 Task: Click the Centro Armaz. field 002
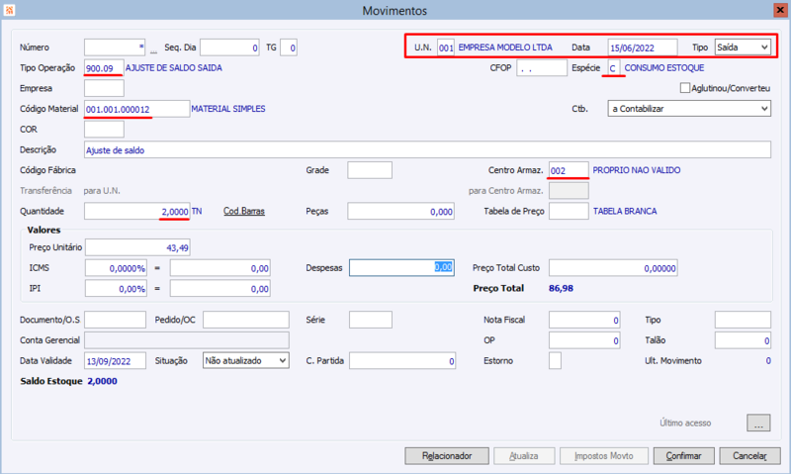click(x=569, y=170)
